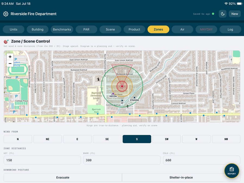244x183 pixels.
Task: Set wind from N
Action: pos(18,139)
